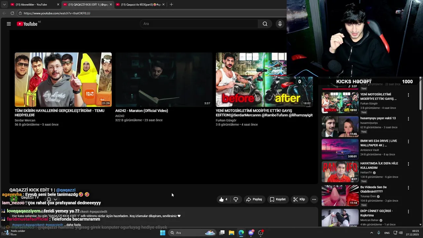Open the weather widget 'Feels colder'

pyautogui.click(x=15, y=233)
